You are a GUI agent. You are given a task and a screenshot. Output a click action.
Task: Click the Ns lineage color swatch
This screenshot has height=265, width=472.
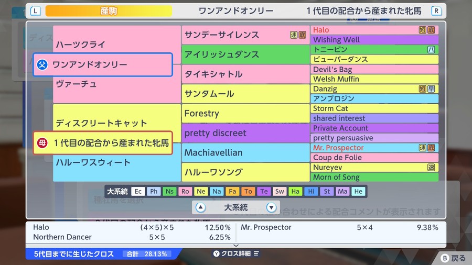click(169, 191)
